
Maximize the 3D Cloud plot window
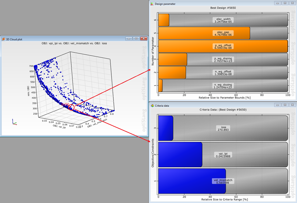coord(136,39)
